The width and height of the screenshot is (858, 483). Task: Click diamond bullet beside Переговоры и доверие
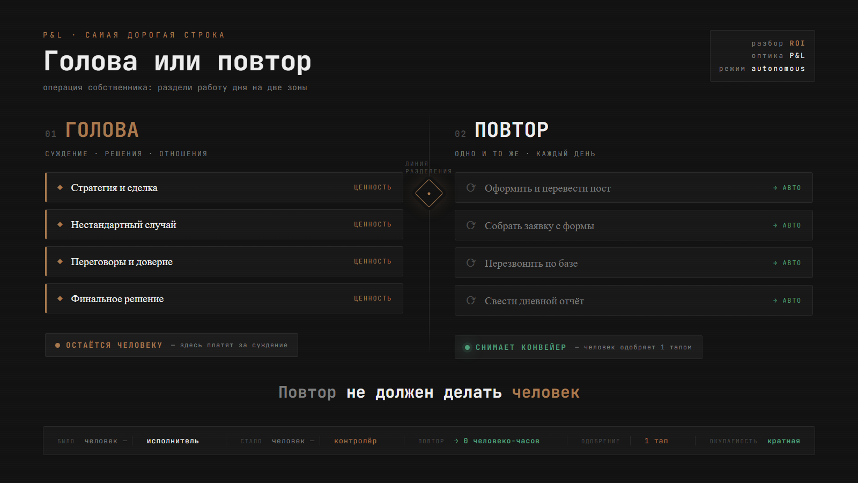[60, 261]
